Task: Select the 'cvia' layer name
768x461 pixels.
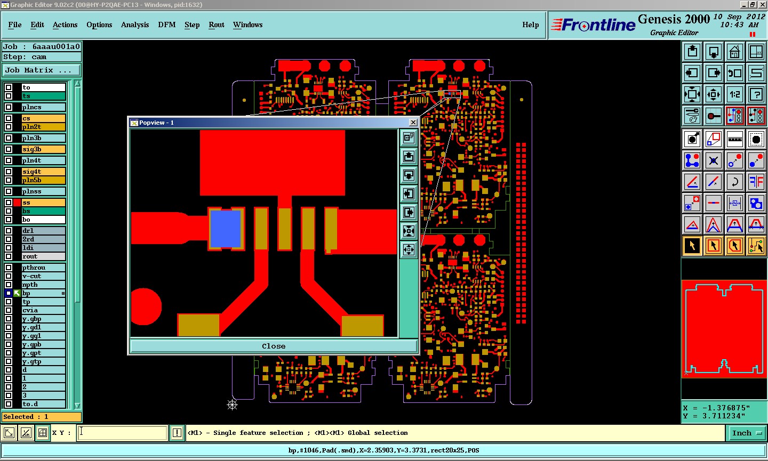Action: pos(43,310)
